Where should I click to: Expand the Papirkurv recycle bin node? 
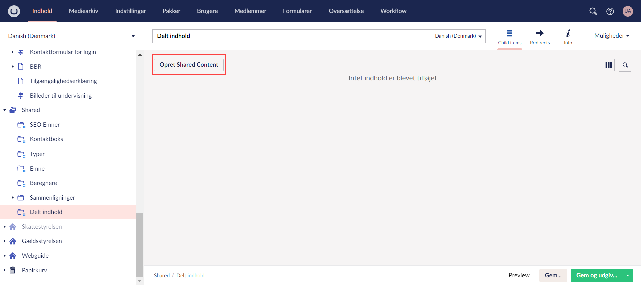5,270
